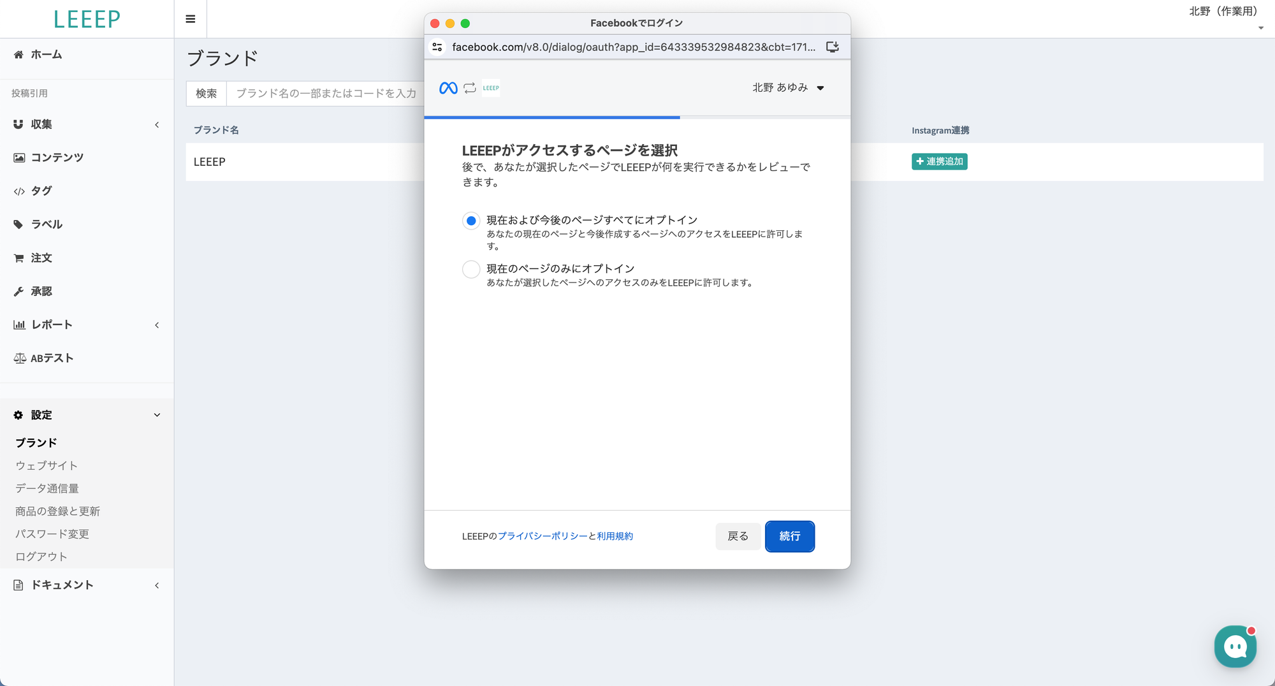Screen dimensions: 1275x686
Task: Toggle the hamburger menu icon
Action: point(190,19)
